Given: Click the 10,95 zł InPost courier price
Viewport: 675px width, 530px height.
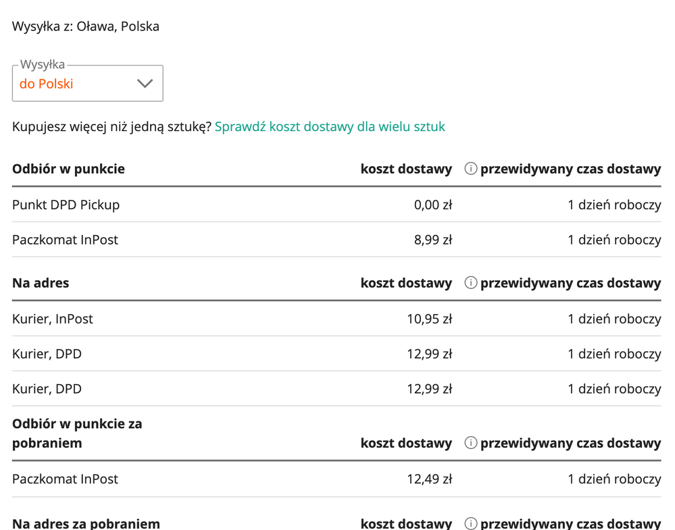Looking at the screenshot, I should (430, 319).
